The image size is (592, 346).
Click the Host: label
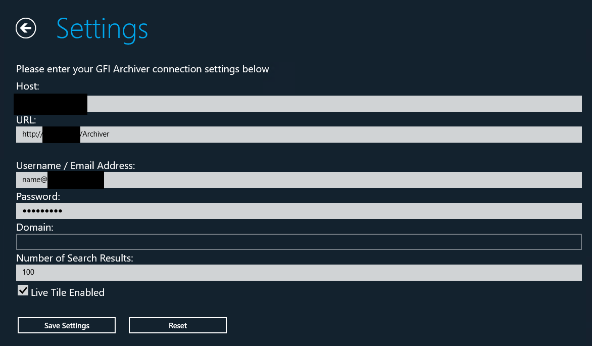point(28,86)
